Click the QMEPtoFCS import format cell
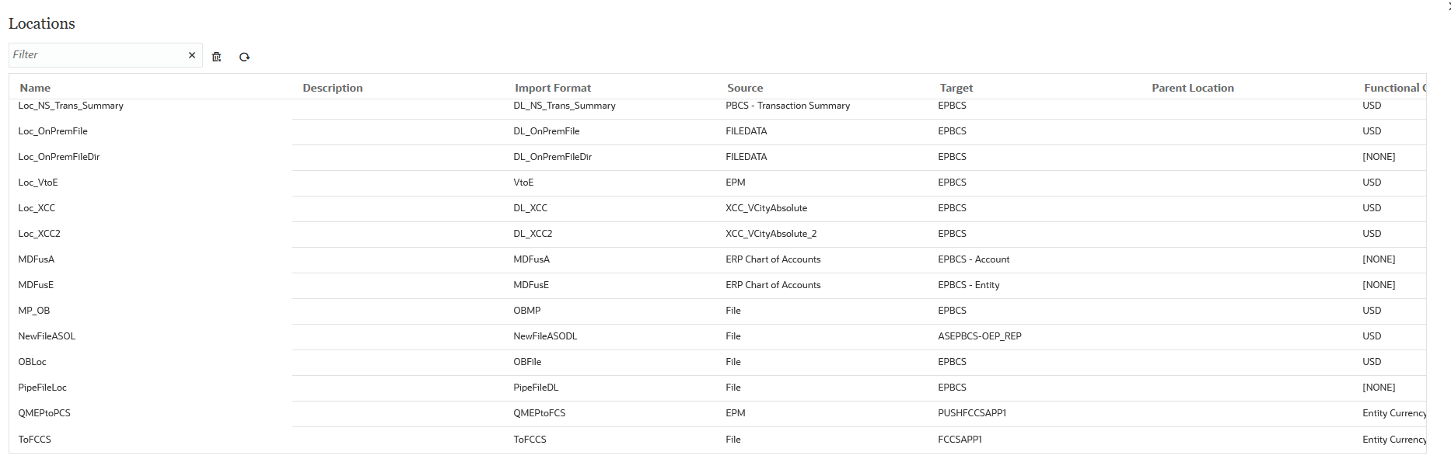 [x=539, y=413]
